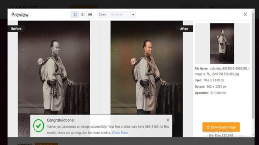Viewport: 259px width, 145px height.
Task: Click the download arrow icon on the orange button
Action: 208,127
